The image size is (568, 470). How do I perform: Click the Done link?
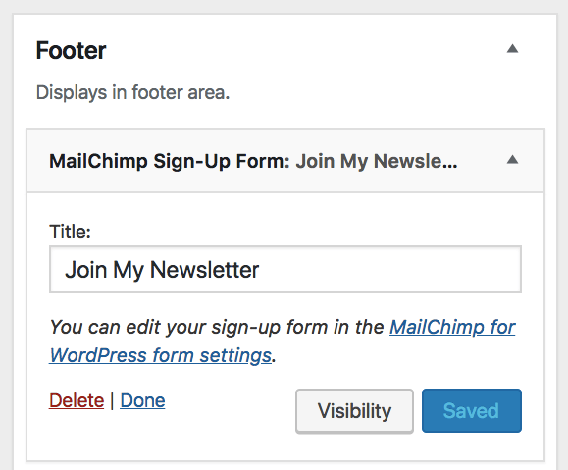(142, 400)
